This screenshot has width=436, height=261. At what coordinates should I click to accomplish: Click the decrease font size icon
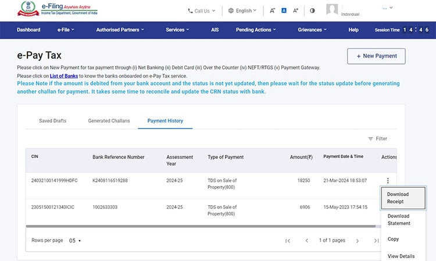pyautogui.click(x=272, y=11)
